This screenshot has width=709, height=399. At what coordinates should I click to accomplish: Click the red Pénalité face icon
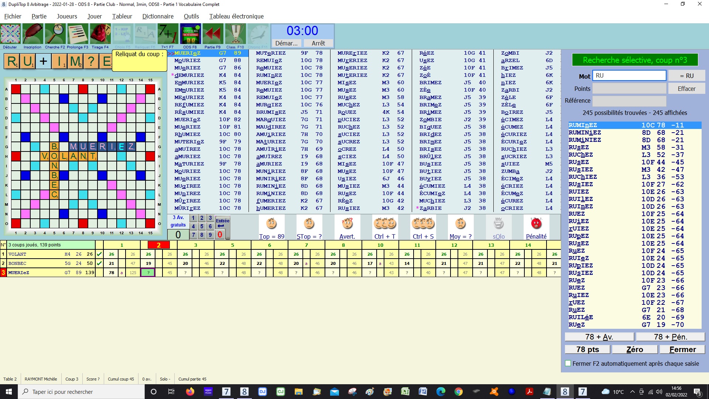536,224
